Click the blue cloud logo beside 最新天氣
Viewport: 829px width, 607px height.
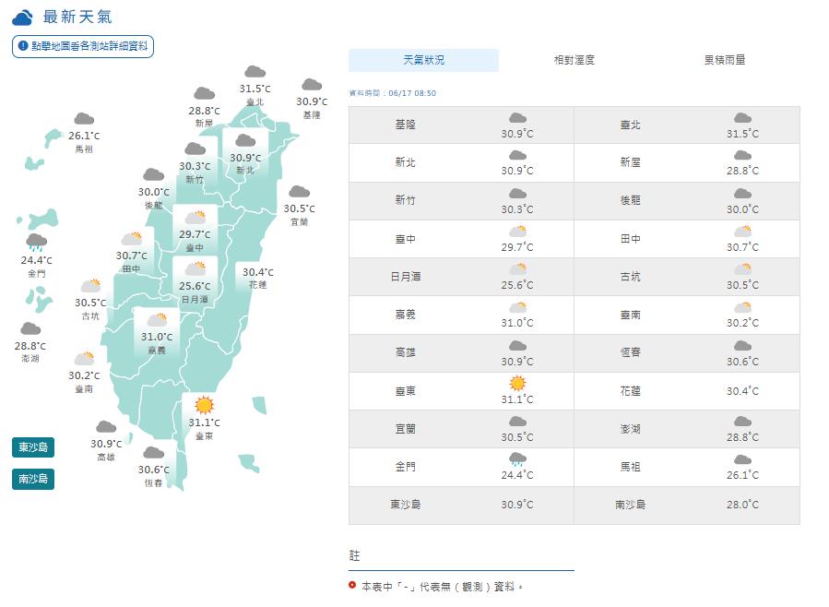[22, 18]
